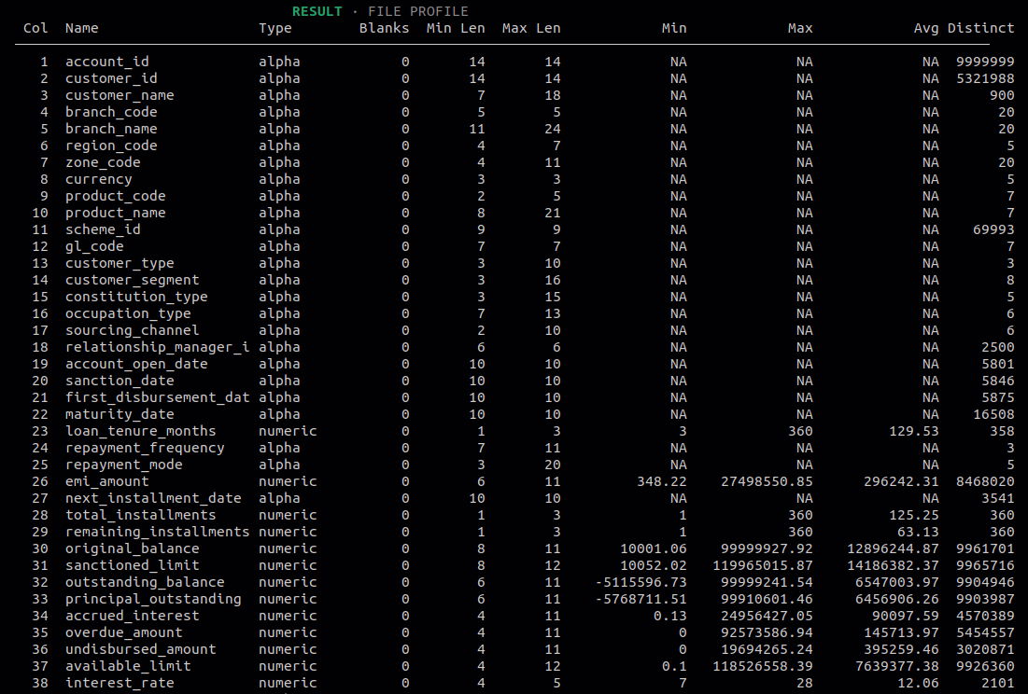Click average '12.06' for interest_rate

(x=918, y=684)
